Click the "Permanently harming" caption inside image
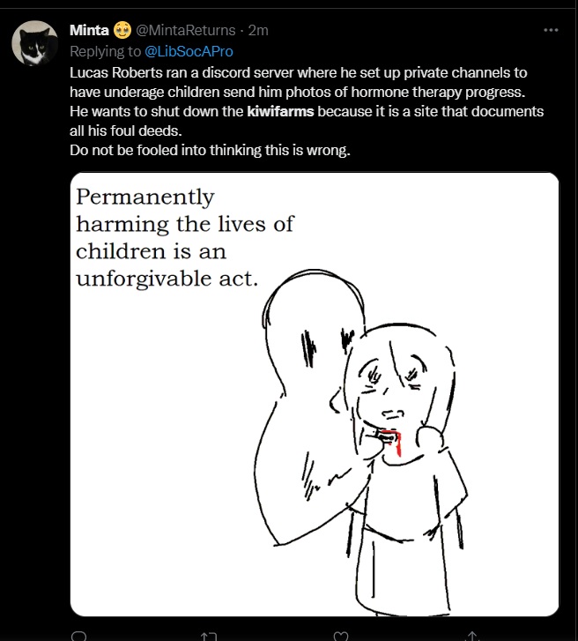 click(183, 238)
